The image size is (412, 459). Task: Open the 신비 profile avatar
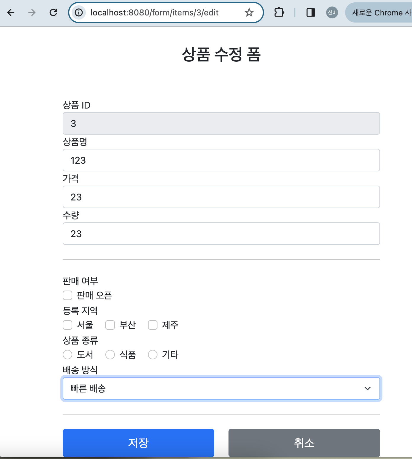(x=332, y=12)
